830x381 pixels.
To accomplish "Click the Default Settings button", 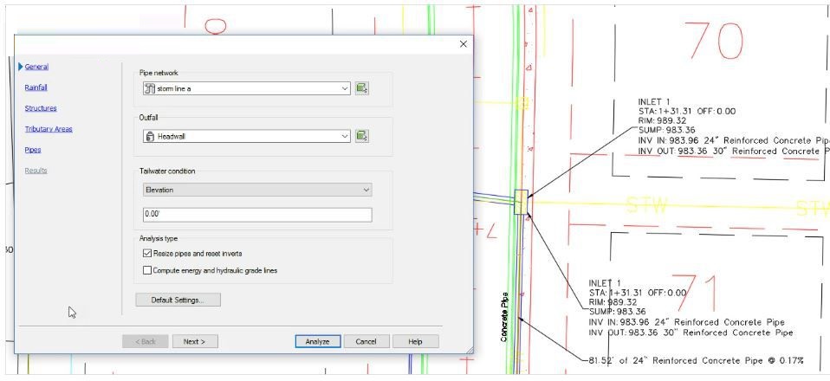I will (178, 300).
